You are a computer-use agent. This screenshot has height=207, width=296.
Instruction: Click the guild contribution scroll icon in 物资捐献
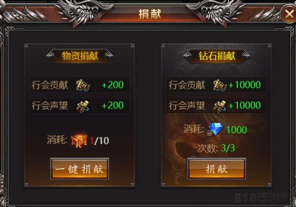point(83,85)
